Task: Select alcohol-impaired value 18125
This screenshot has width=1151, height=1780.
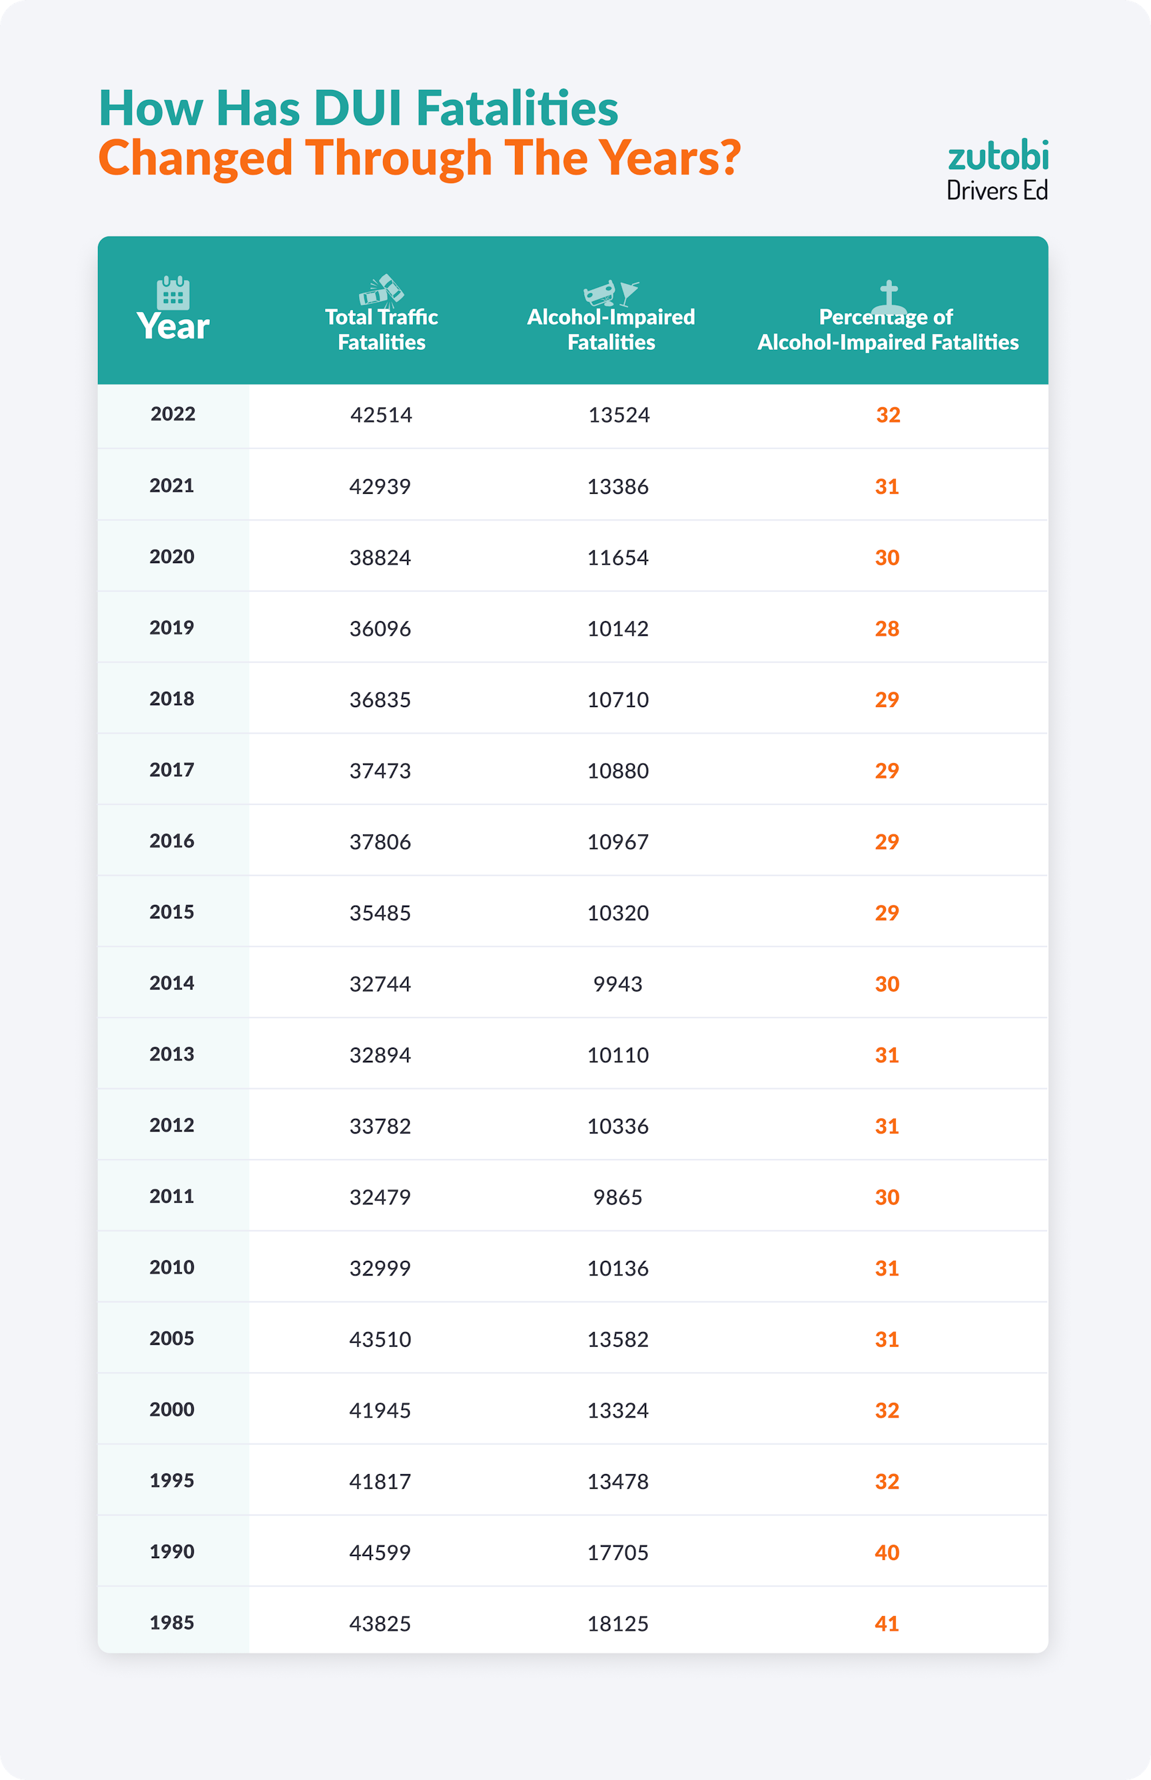Action: pyautogui.click(x=617, y=1624)
